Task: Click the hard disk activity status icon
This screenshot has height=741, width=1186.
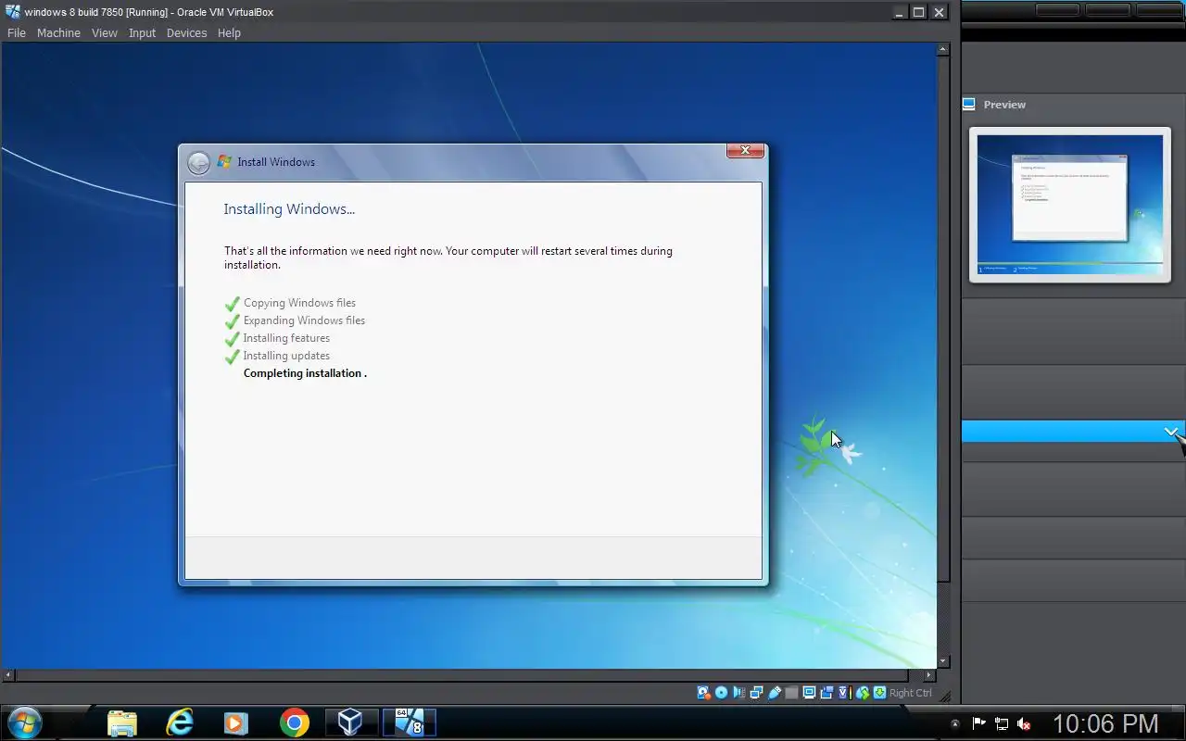Action: click(x=703, y=693)
